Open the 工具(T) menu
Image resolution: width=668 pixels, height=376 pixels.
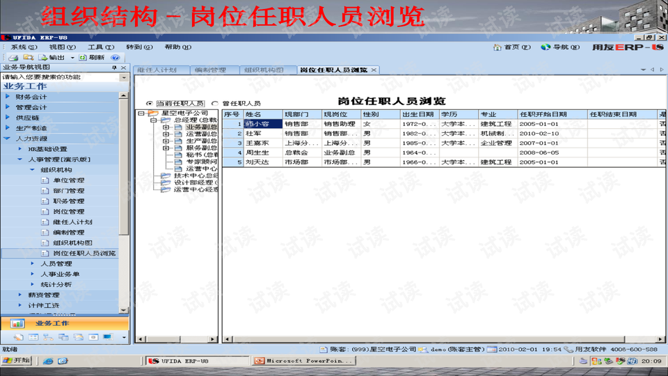[101, 47]
